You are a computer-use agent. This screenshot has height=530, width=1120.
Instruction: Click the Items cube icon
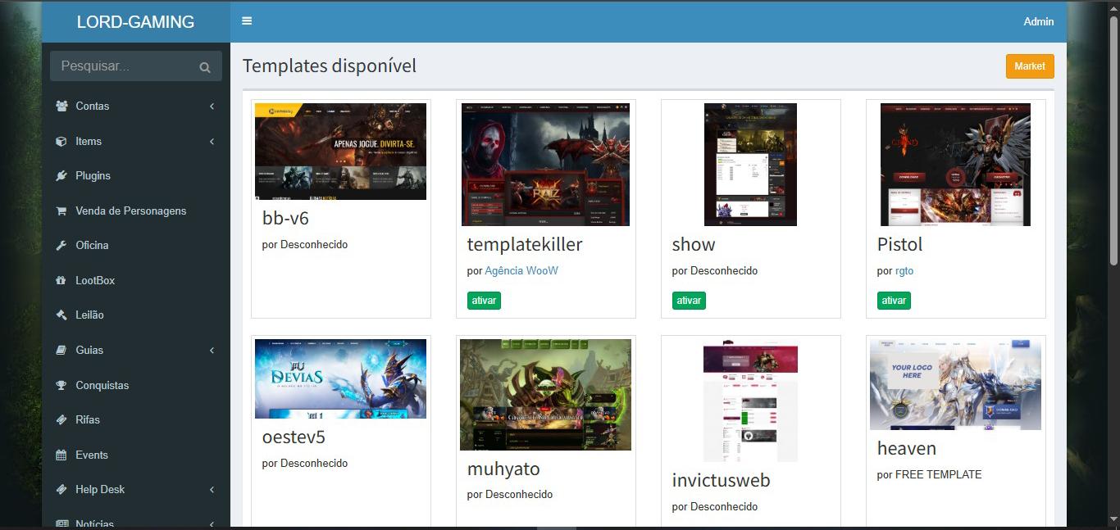[x=61, y=141]
